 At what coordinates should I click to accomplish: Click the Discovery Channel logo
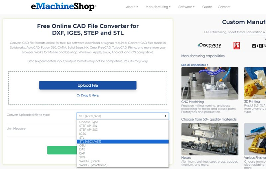coord(209,45)
